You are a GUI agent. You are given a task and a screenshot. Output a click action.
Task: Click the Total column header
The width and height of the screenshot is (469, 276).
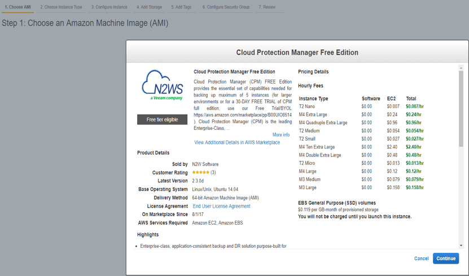pos(411,98)
